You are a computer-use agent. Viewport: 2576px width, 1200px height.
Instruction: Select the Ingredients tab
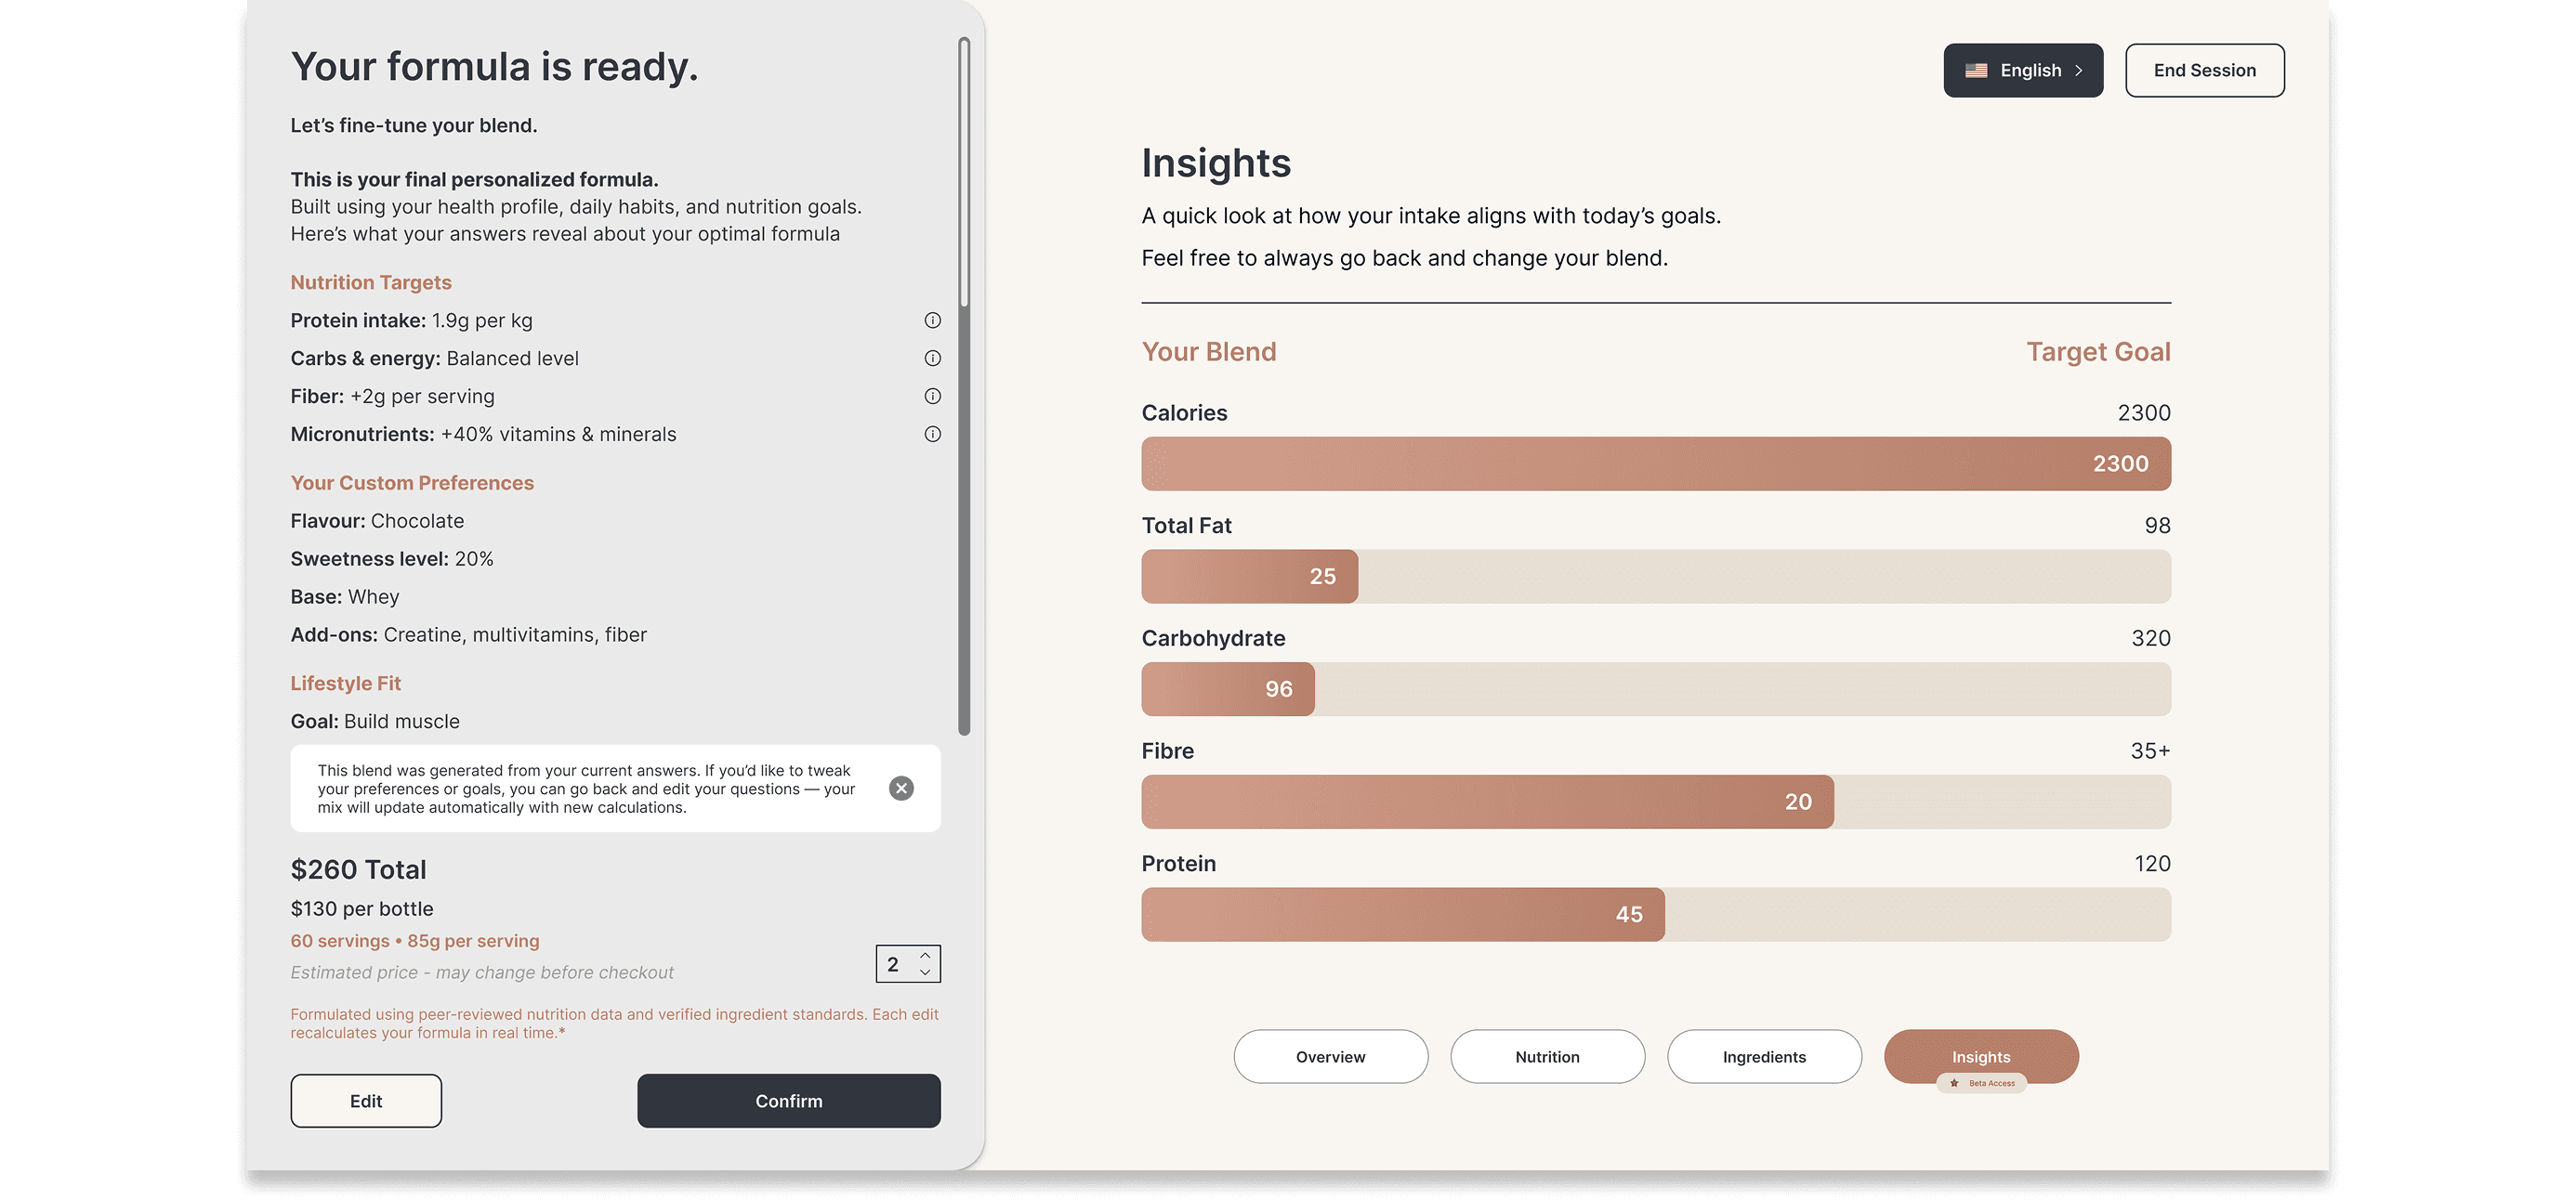pos(1764,1056)
